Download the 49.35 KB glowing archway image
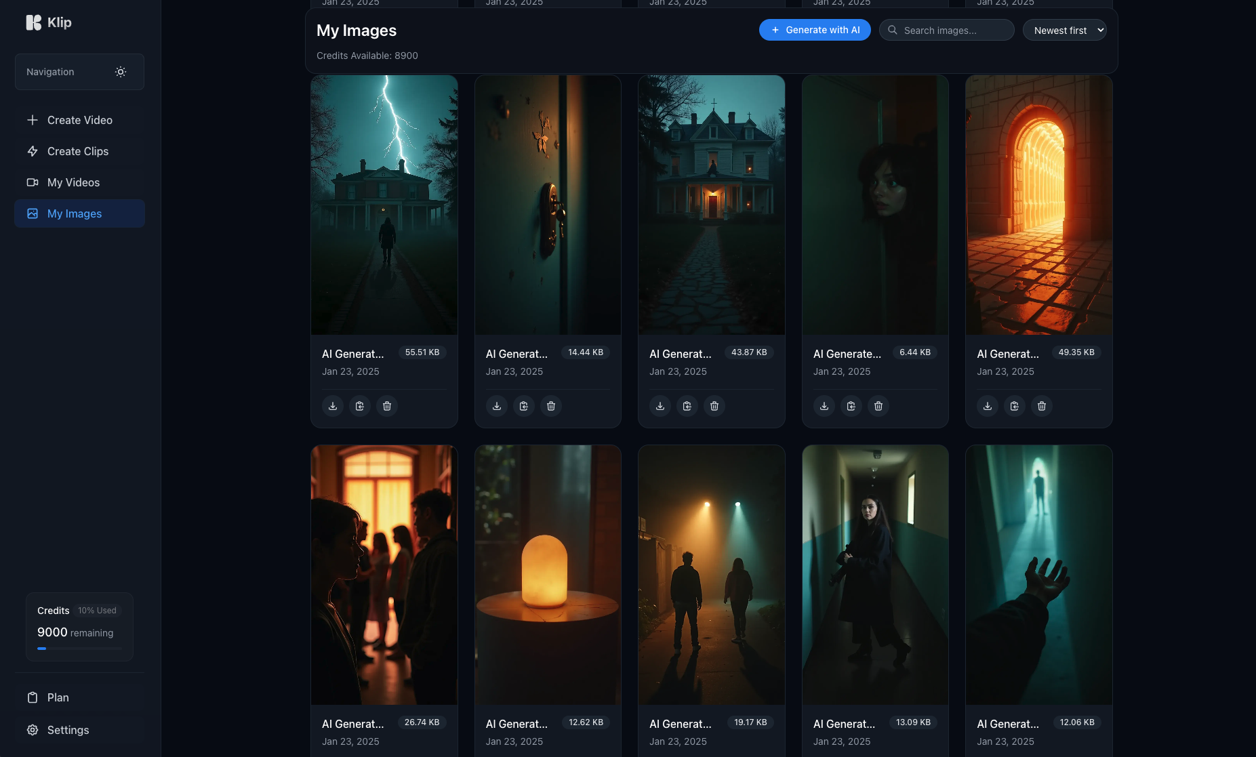Image resolution: width=1256 pixels, height=757 pixels. coord(988,406)
